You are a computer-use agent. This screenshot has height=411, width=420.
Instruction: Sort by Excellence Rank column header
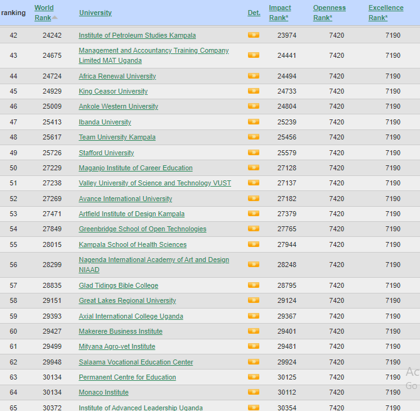pos(385,13)
